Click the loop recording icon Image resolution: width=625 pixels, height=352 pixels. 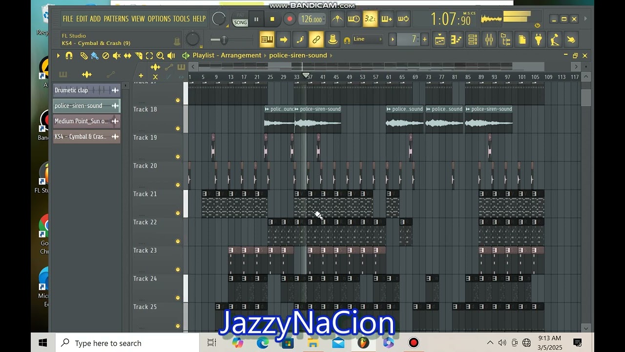coord(403,19)
